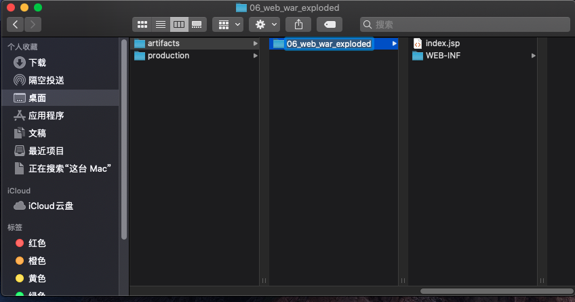
Task: Click the artifacts folder icon
Action: [x=140, y=43]
